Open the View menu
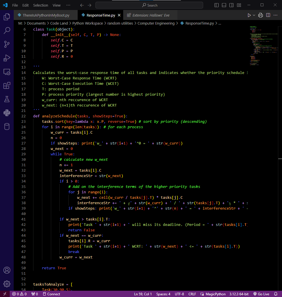The image size is (282, 297). click(57, 5)
